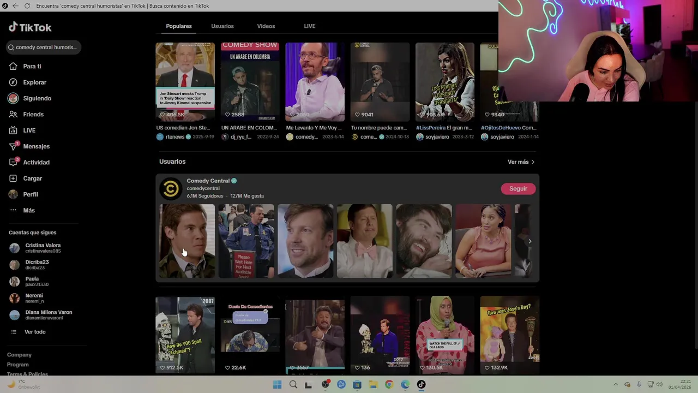Play video with 130.5K likes
Screen dimensions: 698x393
coord(445,335)
